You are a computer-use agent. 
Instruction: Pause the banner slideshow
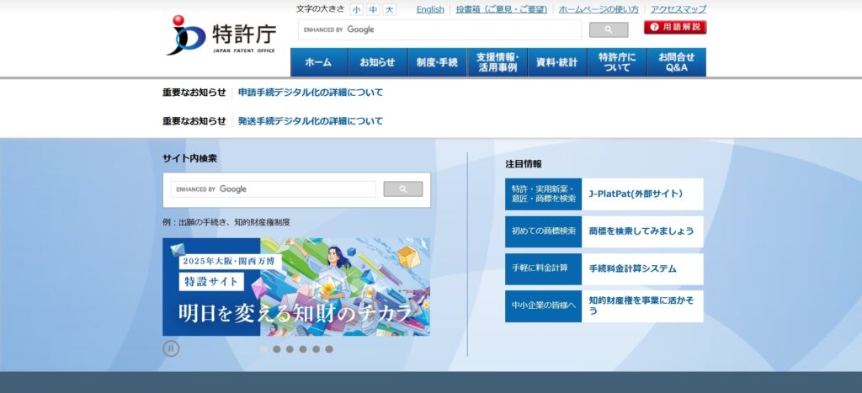[171, 348]
